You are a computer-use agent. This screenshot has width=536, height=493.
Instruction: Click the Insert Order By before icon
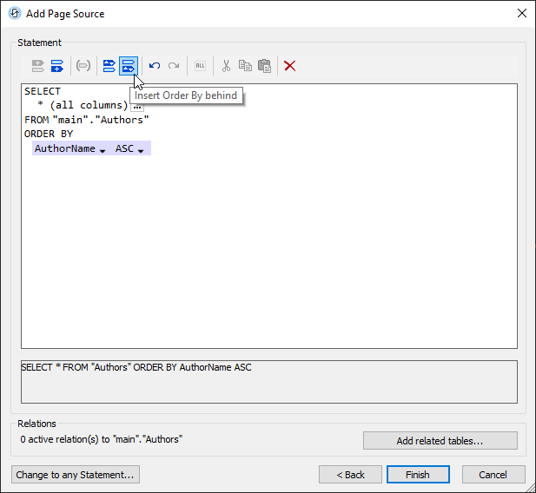(x=109, y=66)
